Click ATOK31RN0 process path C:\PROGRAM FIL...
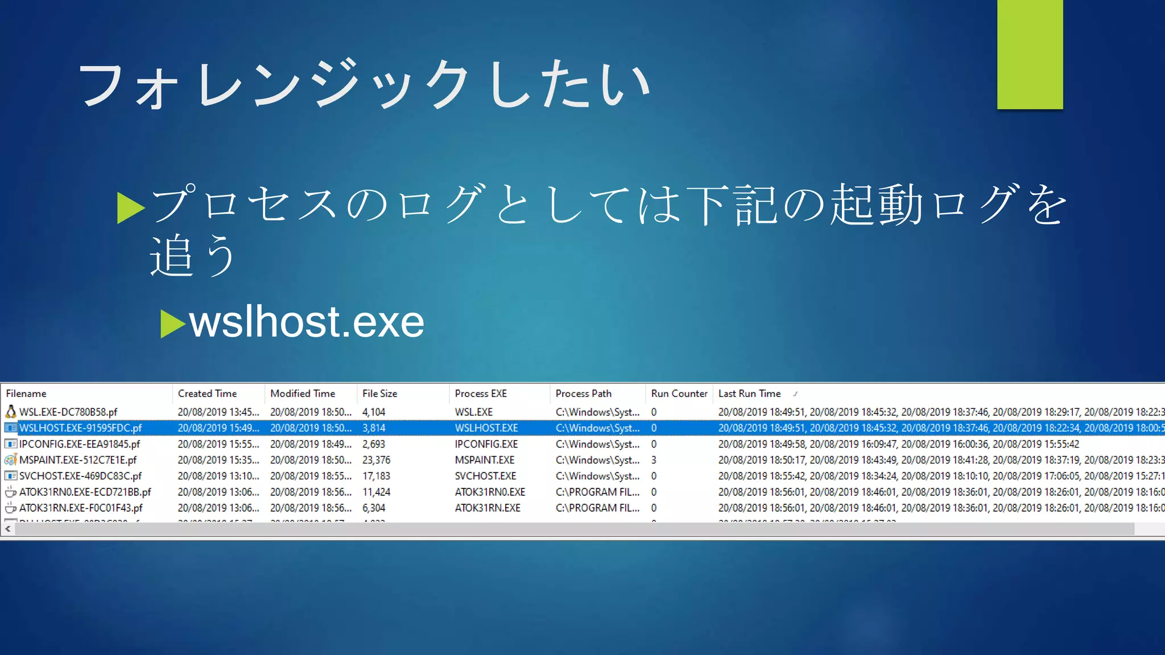 click(x=598, y=491)
